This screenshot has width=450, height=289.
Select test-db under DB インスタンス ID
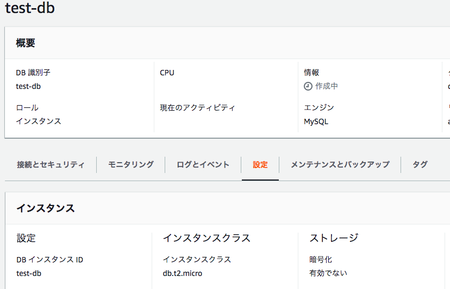(29, 273)
